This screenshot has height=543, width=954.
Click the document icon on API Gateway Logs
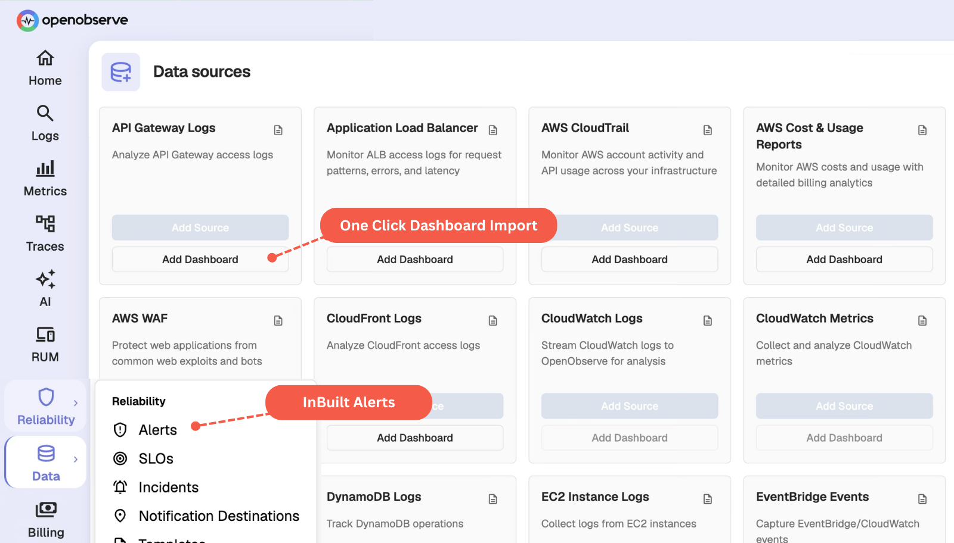point(278,130)
